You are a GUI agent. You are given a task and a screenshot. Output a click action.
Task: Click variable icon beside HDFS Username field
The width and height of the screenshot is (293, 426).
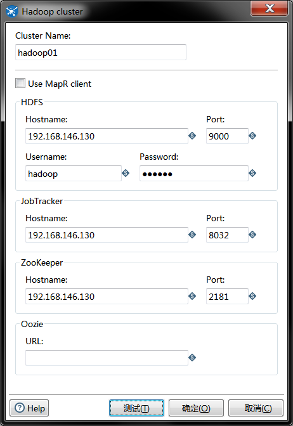click(x=126, y=173)
